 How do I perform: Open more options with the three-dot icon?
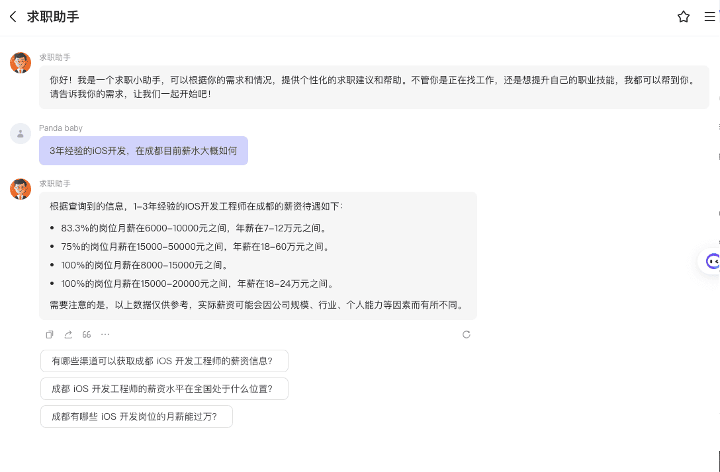(x=105, y=334)
